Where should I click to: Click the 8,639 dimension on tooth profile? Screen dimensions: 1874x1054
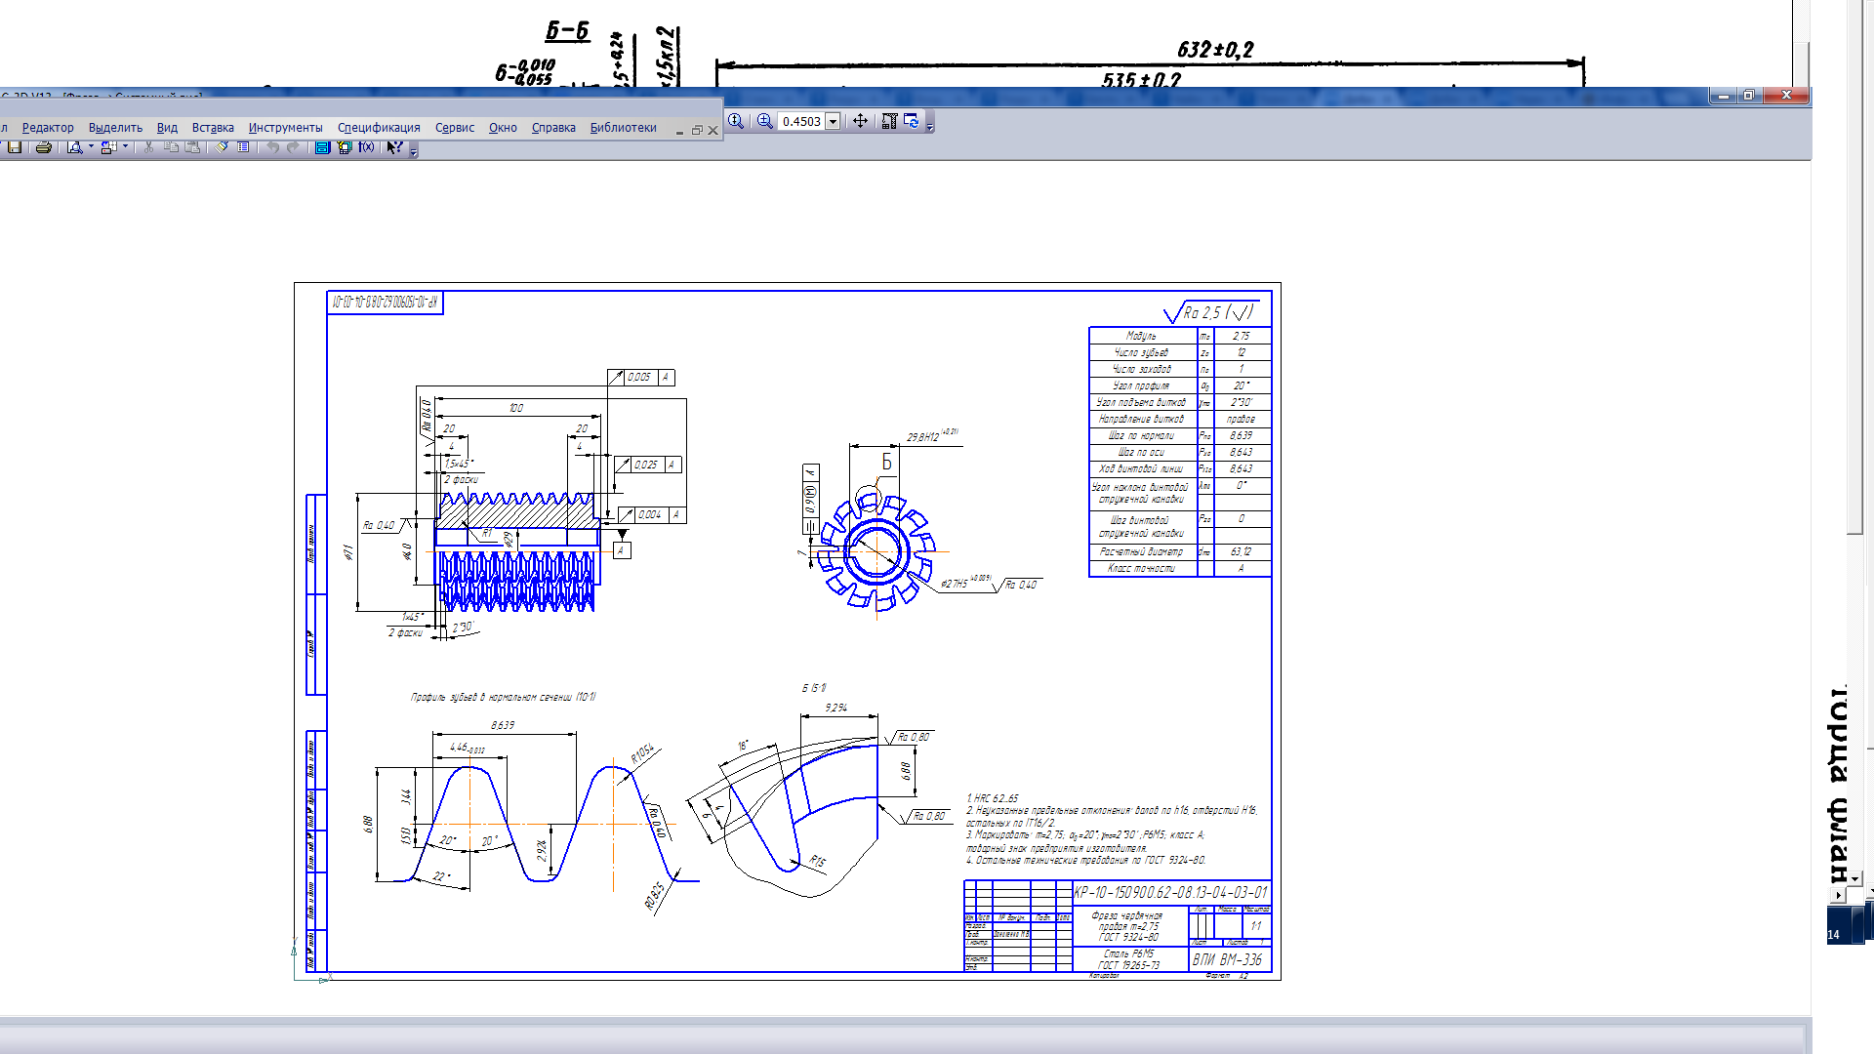point(503,725)
